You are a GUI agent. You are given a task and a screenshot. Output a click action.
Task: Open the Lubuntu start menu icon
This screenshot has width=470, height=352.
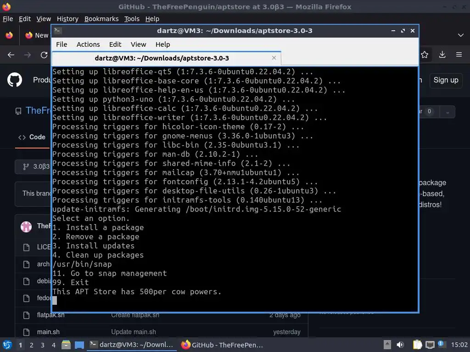pos(7,345)
